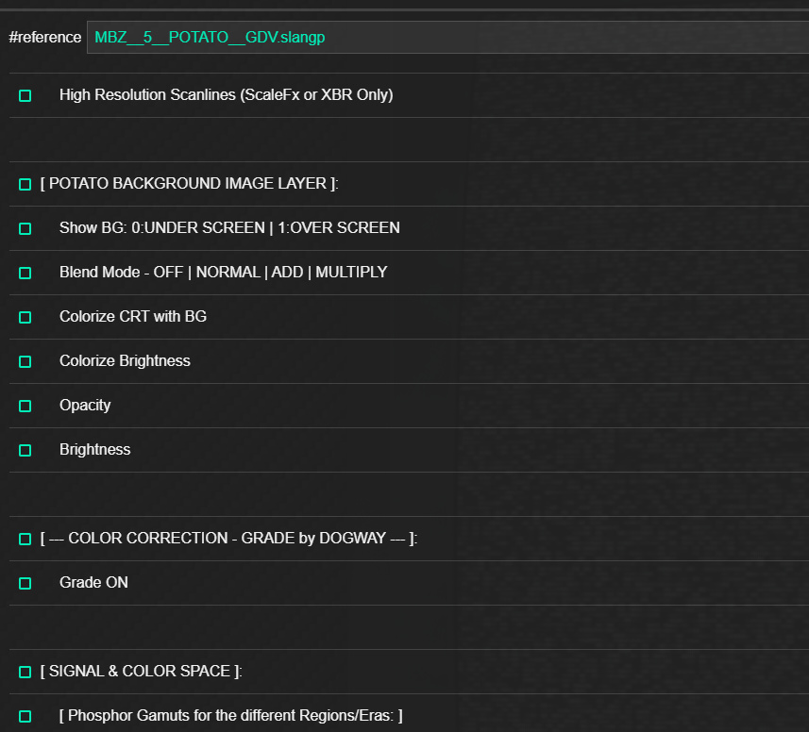
Task: Toggle the Colorize Brightness checkbox
Action: pyautogui.click(x=25, y=361)
